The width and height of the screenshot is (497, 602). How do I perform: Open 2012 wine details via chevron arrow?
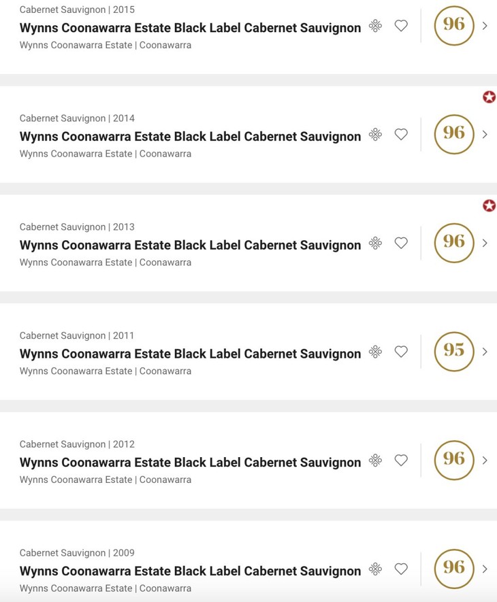[x=485, y=461]
